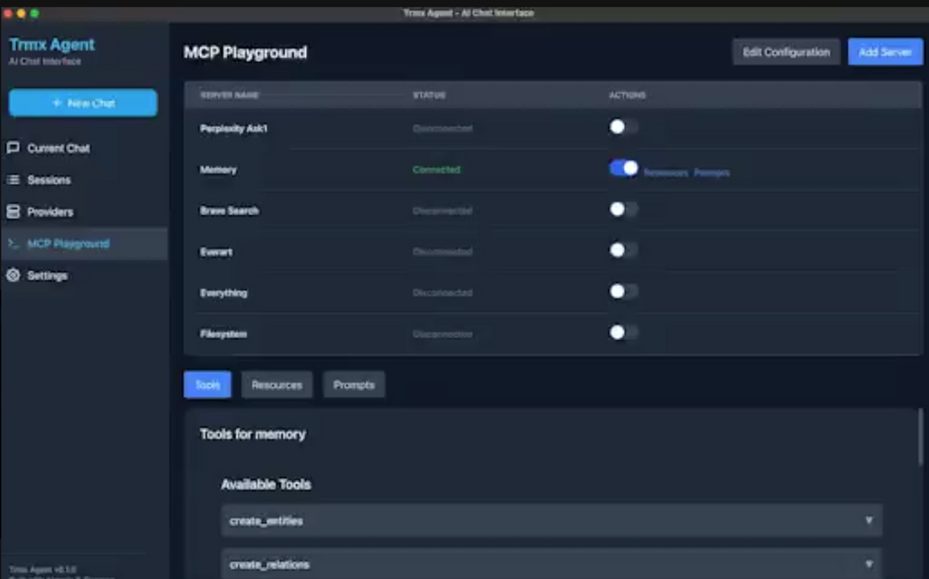Disconnect the Memory server toggle
Viewport: 929px width, 579px height.
[623, 169]
